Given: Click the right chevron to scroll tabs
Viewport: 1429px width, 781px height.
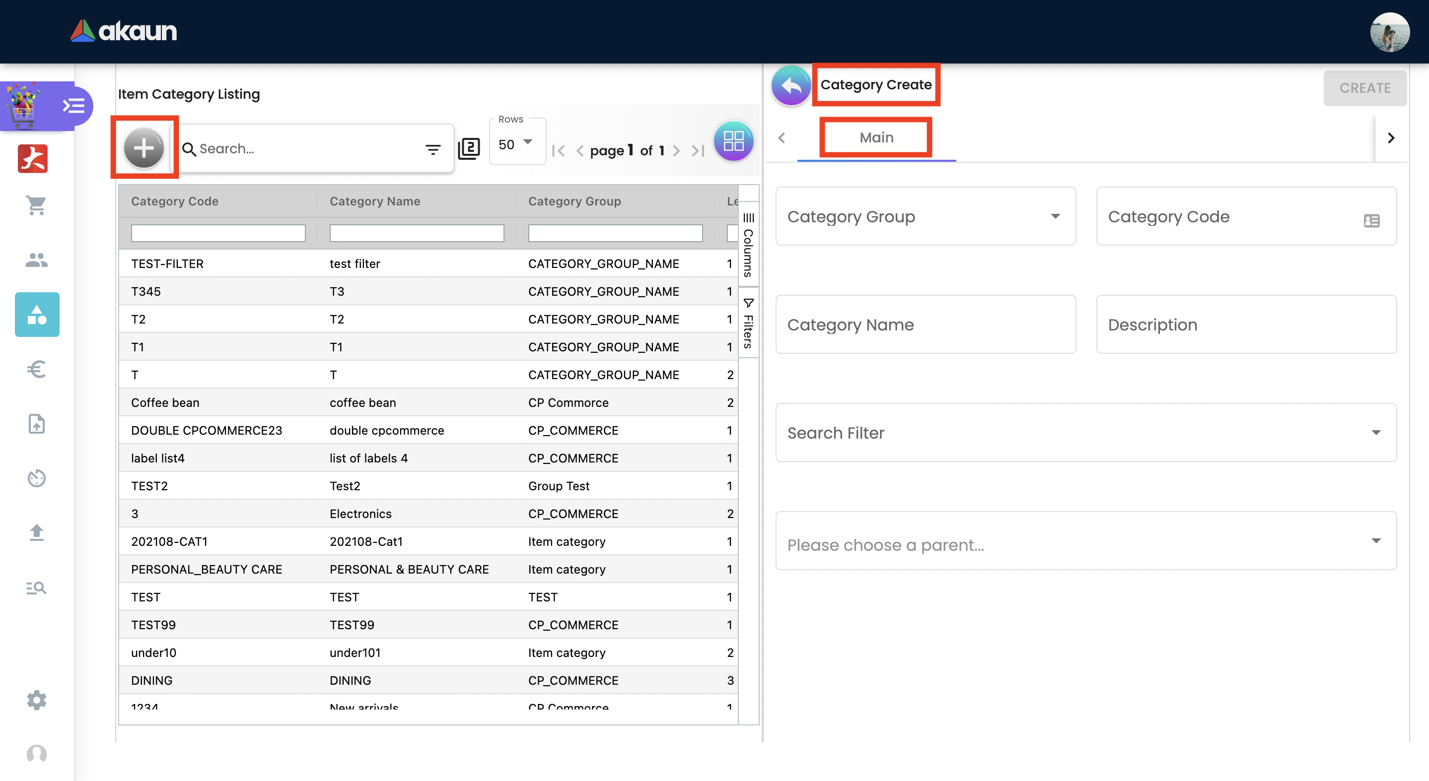Looking at the screenshot, I should [x=1391, y=137].
